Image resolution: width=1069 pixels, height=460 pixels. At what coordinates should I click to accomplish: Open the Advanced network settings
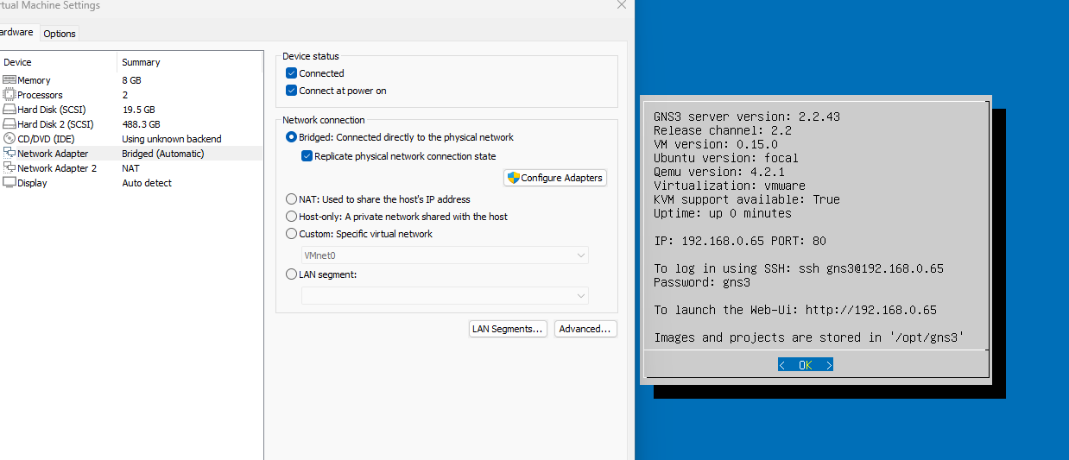point(585,329)
